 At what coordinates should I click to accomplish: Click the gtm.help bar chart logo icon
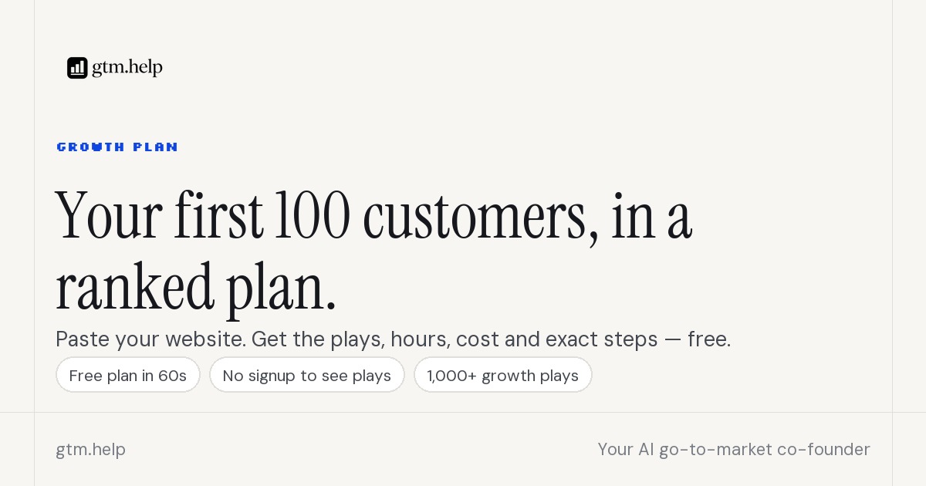[77, 68]
